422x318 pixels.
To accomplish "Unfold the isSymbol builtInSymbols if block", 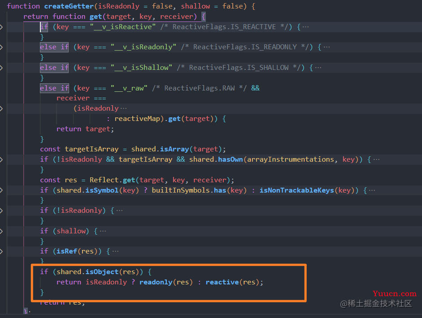I will (1, 190).
